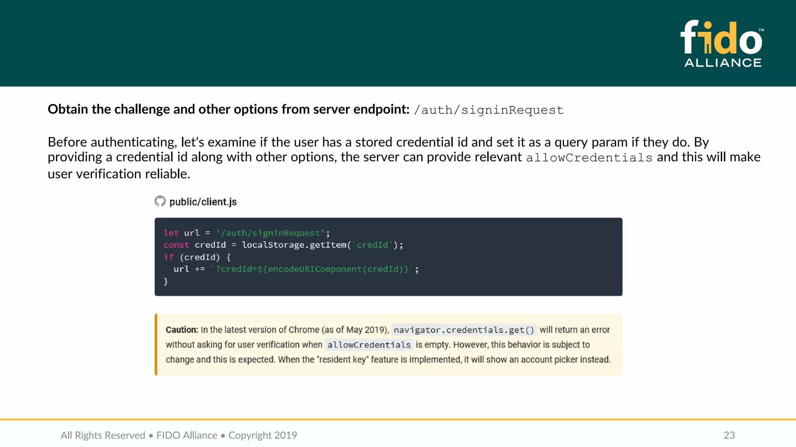Click slide page number 23
Image resolution: width=796 pixels, height=447 pixels.
click(729, 435)
